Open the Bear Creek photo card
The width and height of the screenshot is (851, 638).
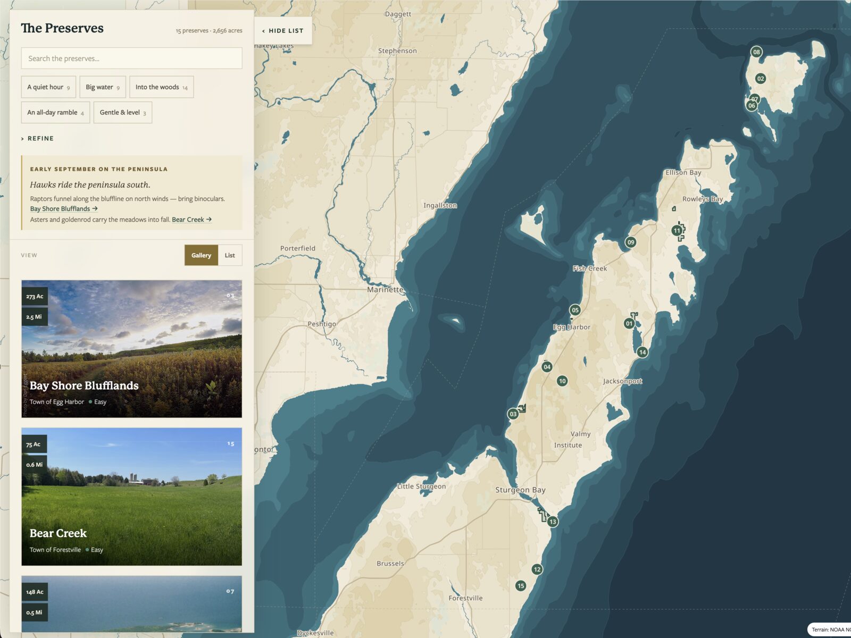point(131,497)
